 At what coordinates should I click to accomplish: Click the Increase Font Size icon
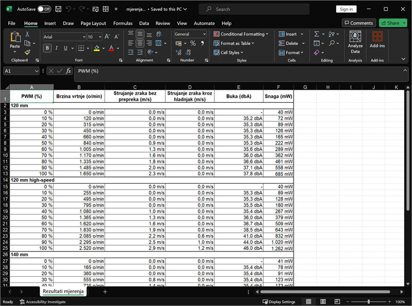[107, 37]
